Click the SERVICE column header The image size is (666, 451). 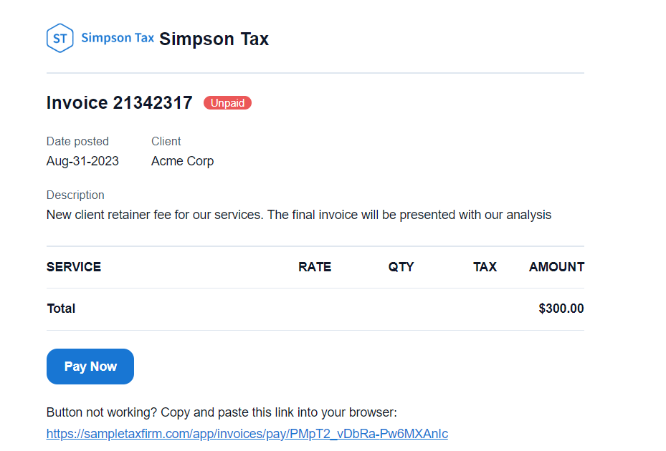click(x=74, y=267)
